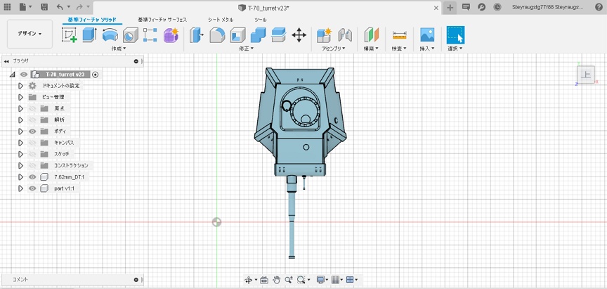Viewport: 607px width, 289px height.
Task: Click the Orbit tool icon
Action: tap(249, 280)
